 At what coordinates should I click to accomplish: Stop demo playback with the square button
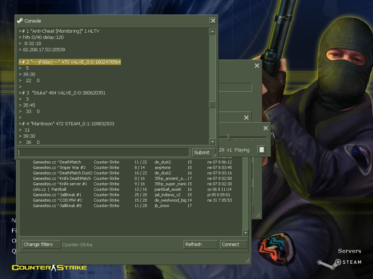[262, 150]
